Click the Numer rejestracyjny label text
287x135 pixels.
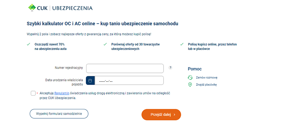(69, 68)
